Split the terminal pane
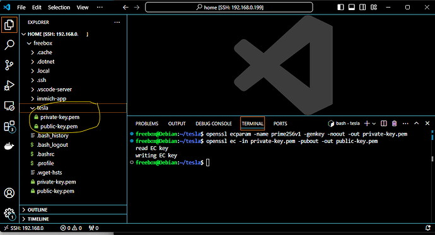 [x=384, y=123]
